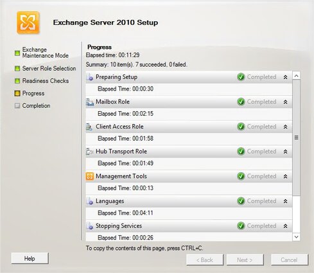Click the Mailbox Role icon
The height and width of the screenshot is (273, 314).
tap(90, 102)
